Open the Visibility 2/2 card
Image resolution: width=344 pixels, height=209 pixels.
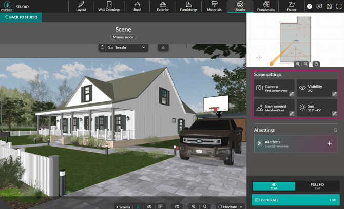317,88
